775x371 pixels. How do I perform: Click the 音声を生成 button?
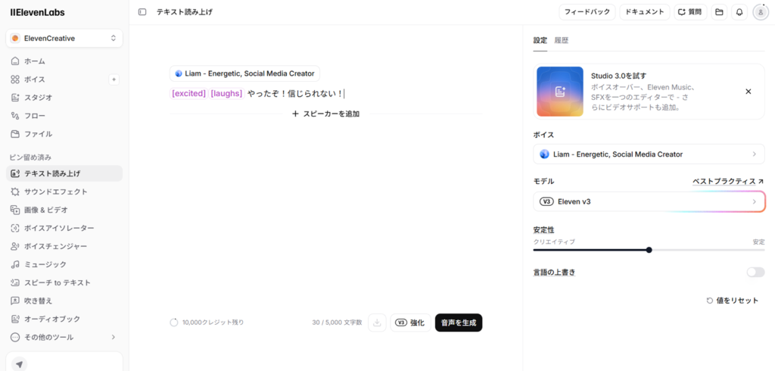pyautogui.click(x=459, y=323)
